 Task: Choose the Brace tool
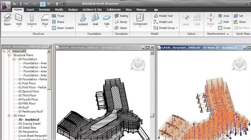coord(58,22)
